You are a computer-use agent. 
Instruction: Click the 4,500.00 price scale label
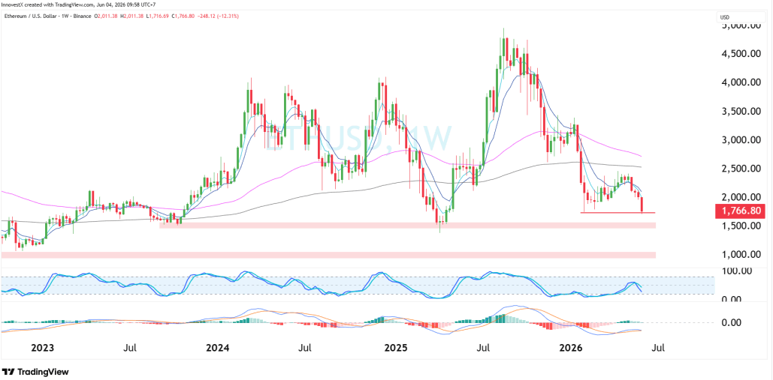(x=739, y=53)
